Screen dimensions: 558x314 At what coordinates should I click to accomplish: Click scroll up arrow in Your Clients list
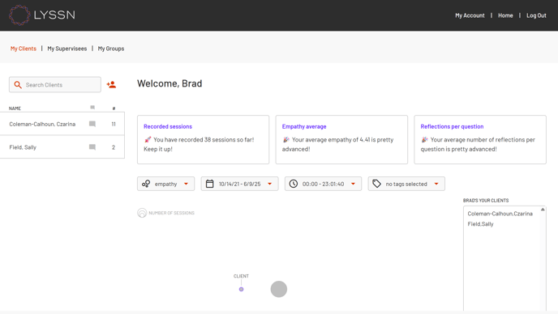[543, 210]
